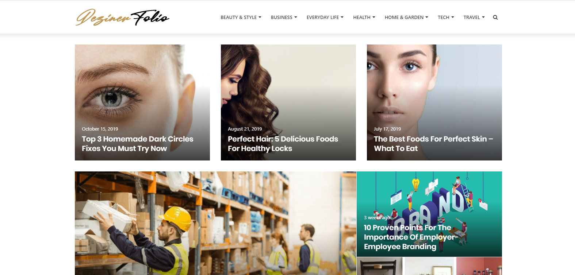Click the July 17, 2019 post date
This screenshot has width=575, height=275.
pyautogui.click(x=387, y=129)
